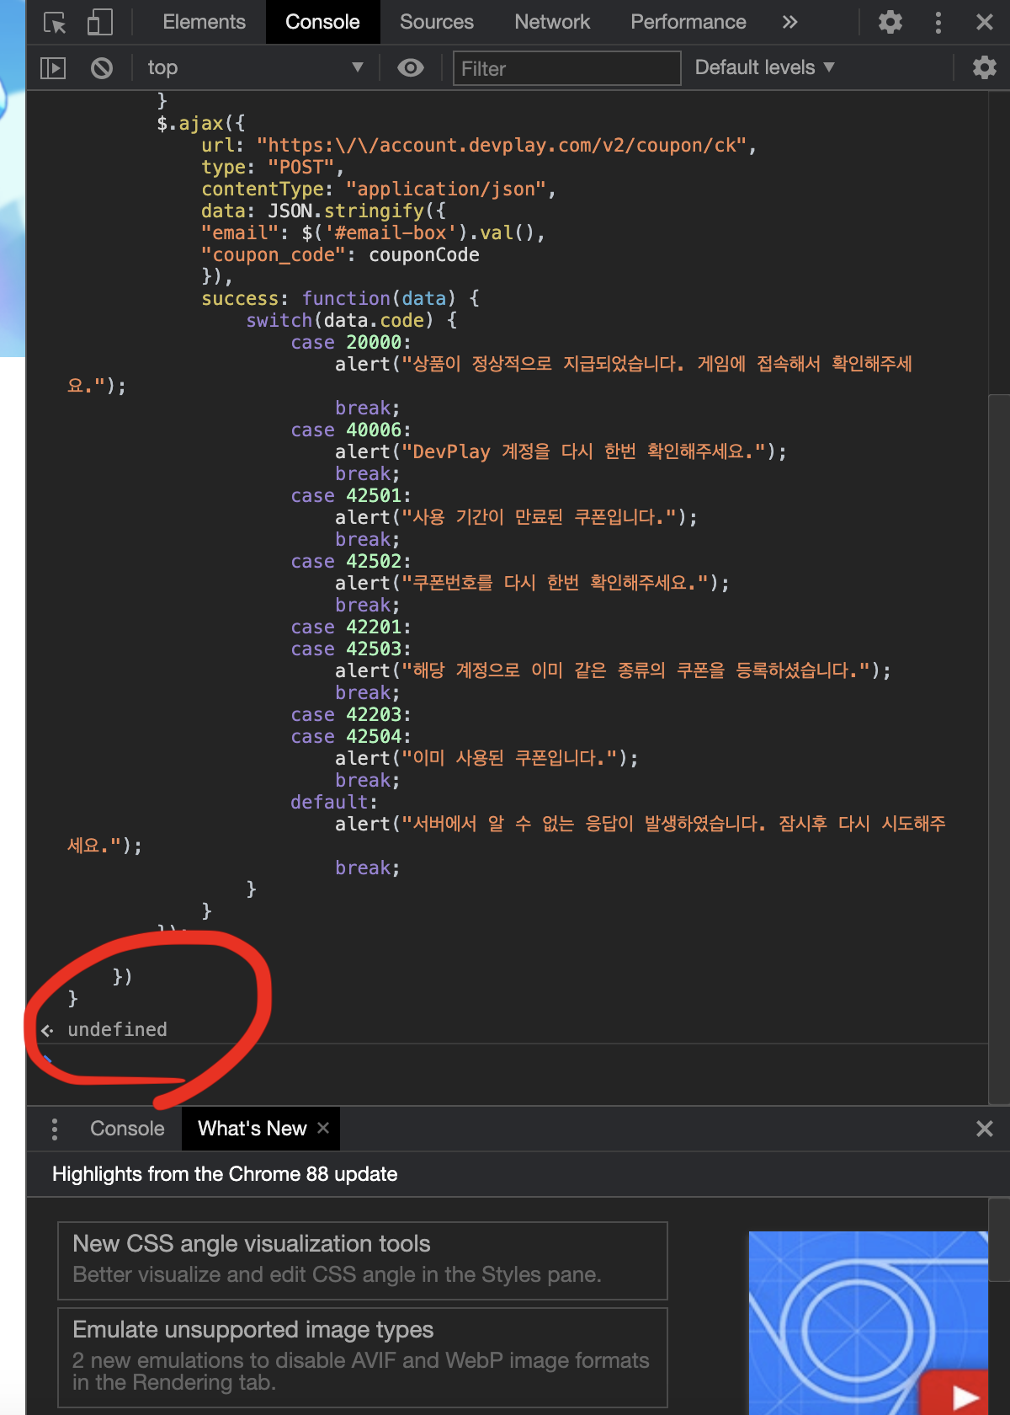Open the drawer three-dot menu
Viewport: 1010px width, 1415px height.
point(55,1129)
